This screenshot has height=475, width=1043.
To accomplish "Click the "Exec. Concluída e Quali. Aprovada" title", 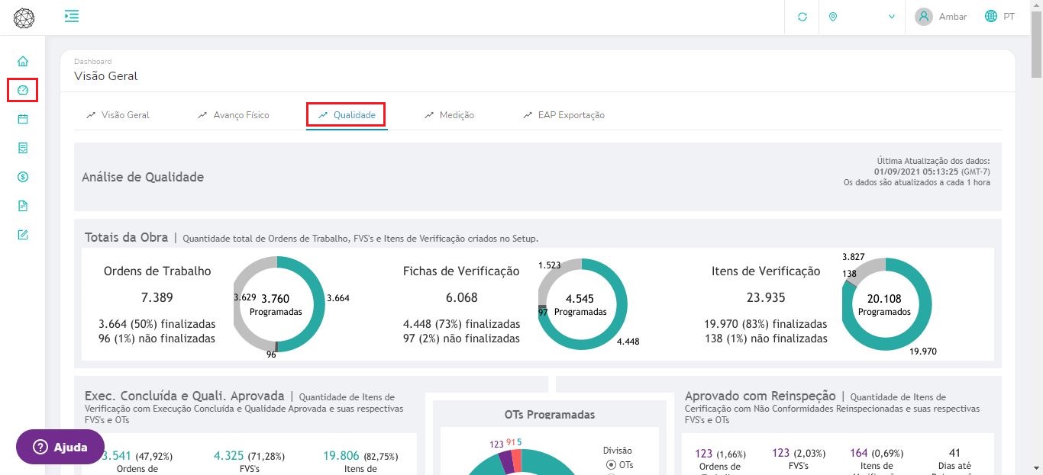I will 184,396.
